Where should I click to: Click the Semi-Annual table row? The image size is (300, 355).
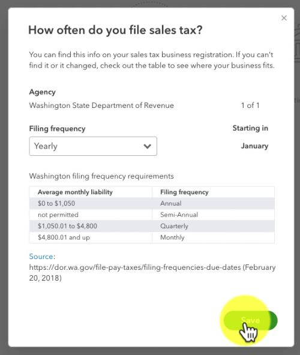pyautogui.click(x=152, y=215)
